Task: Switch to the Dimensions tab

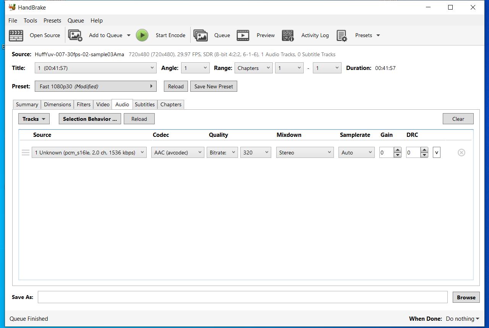Action: 57,104
